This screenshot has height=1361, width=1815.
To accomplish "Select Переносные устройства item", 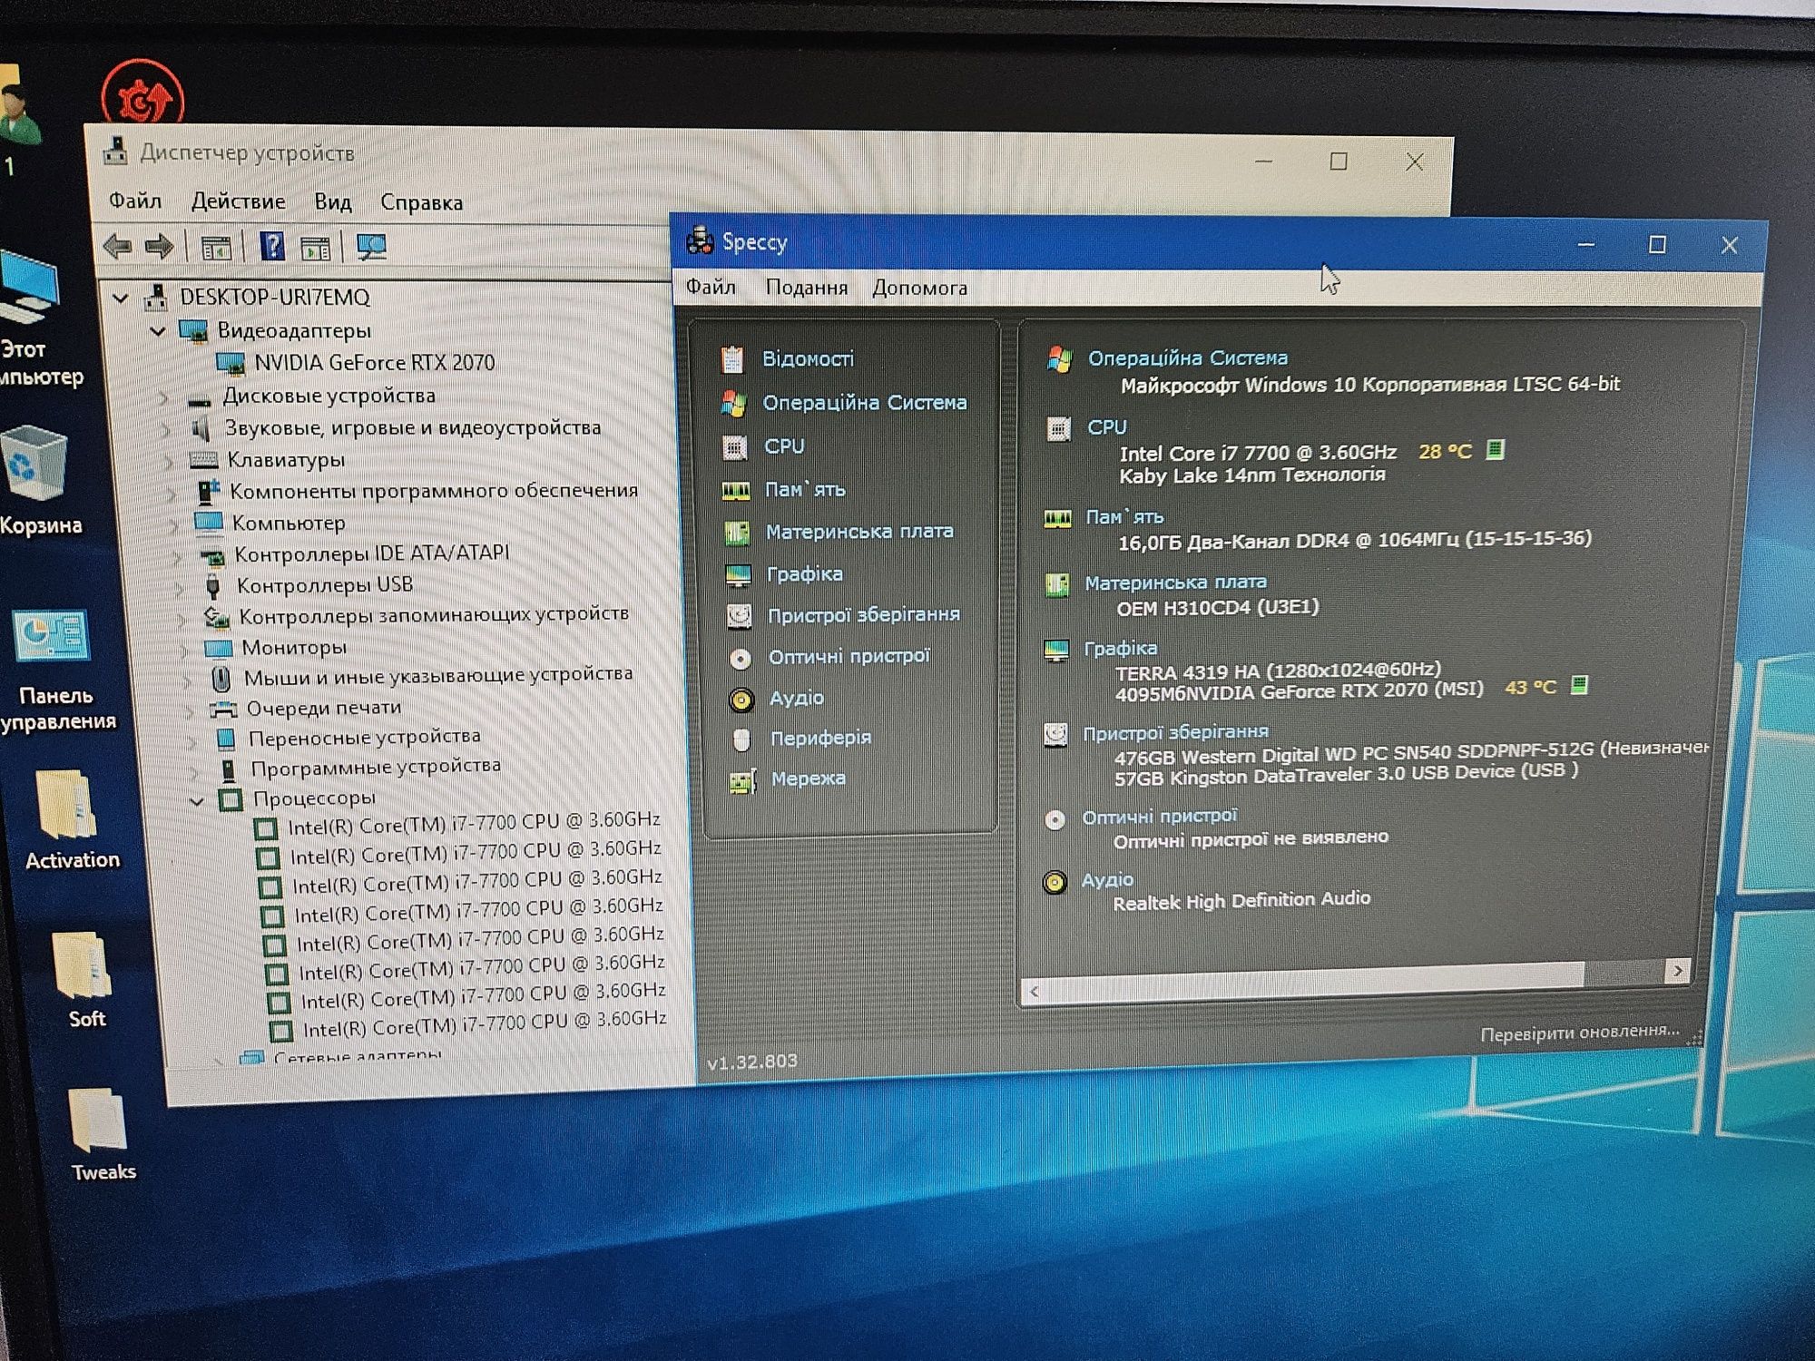I will [x=365, y=738].
